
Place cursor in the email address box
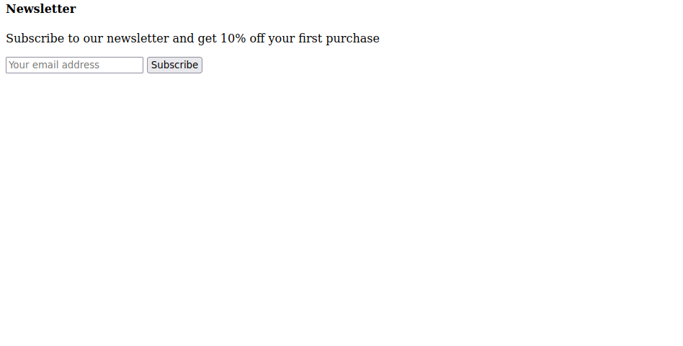(x=74, y=65)
